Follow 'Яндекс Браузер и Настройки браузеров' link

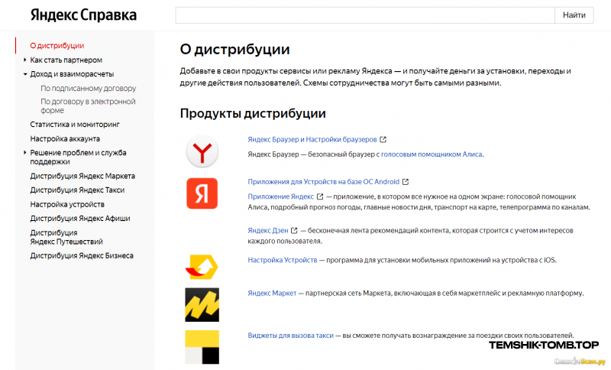click(312, 140)
